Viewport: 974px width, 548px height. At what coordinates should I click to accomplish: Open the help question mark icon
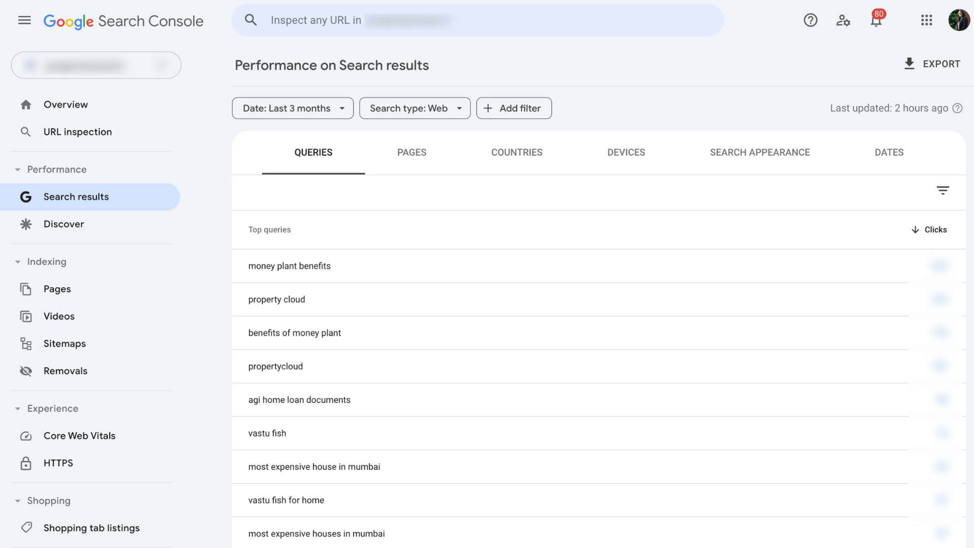[810, 20]
